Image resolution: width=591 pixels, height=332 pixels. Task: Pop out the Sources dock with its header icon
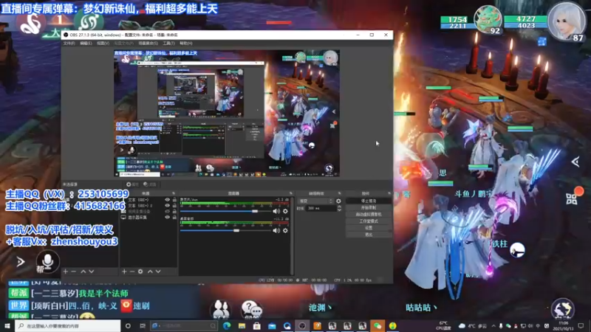[x=174, y=193]
